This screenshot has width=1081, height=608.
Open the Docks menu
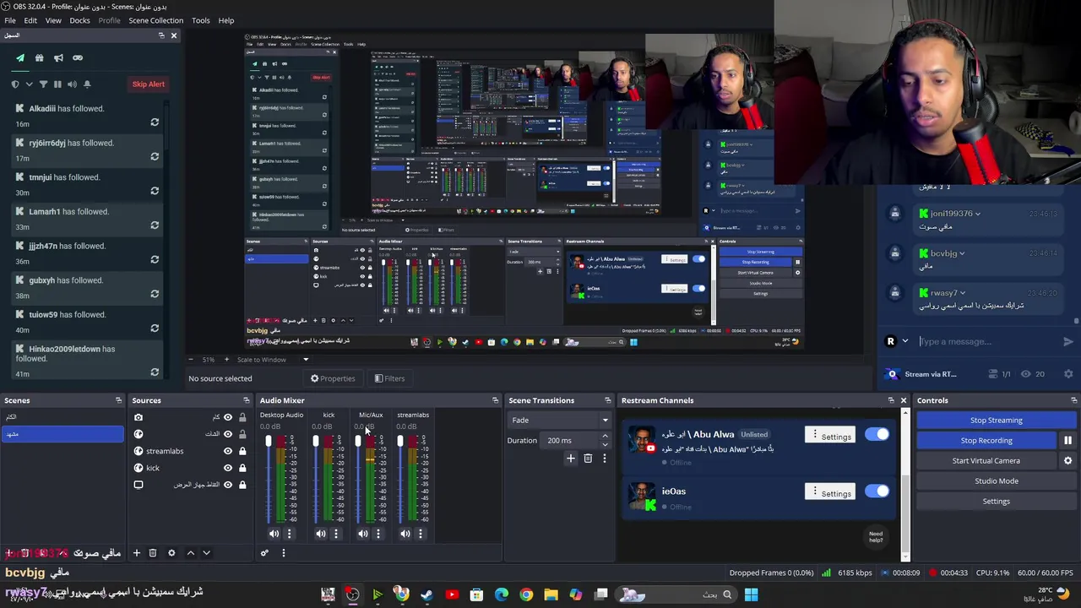[x=79, y=20]
